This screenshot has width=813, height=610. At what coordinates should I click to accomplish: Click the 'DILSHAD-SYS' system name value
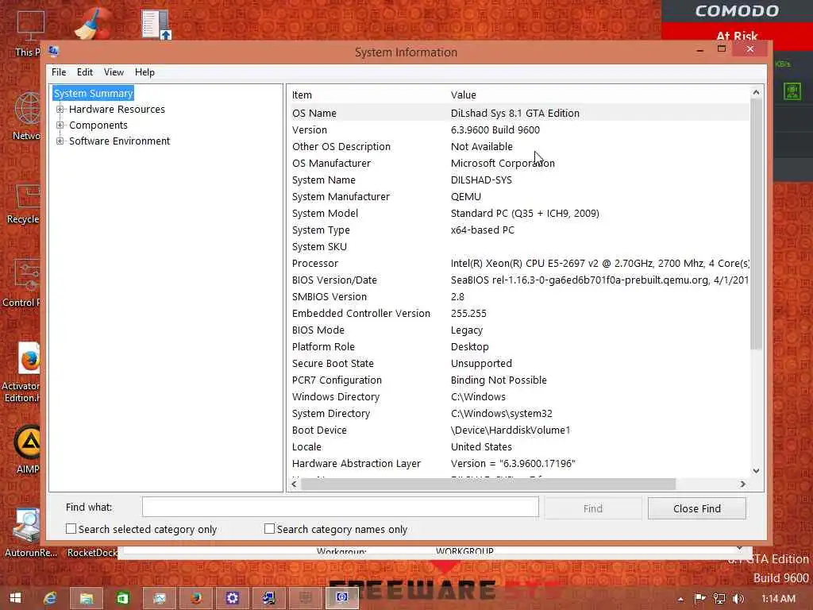click(481, 180)
